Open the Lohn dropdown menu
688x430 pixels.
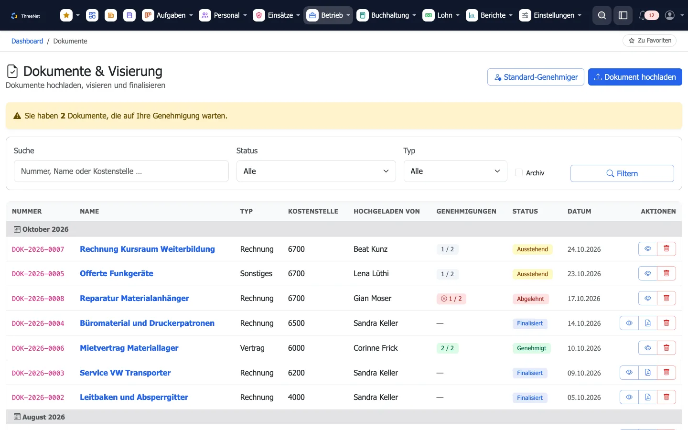tap(441, 15)
